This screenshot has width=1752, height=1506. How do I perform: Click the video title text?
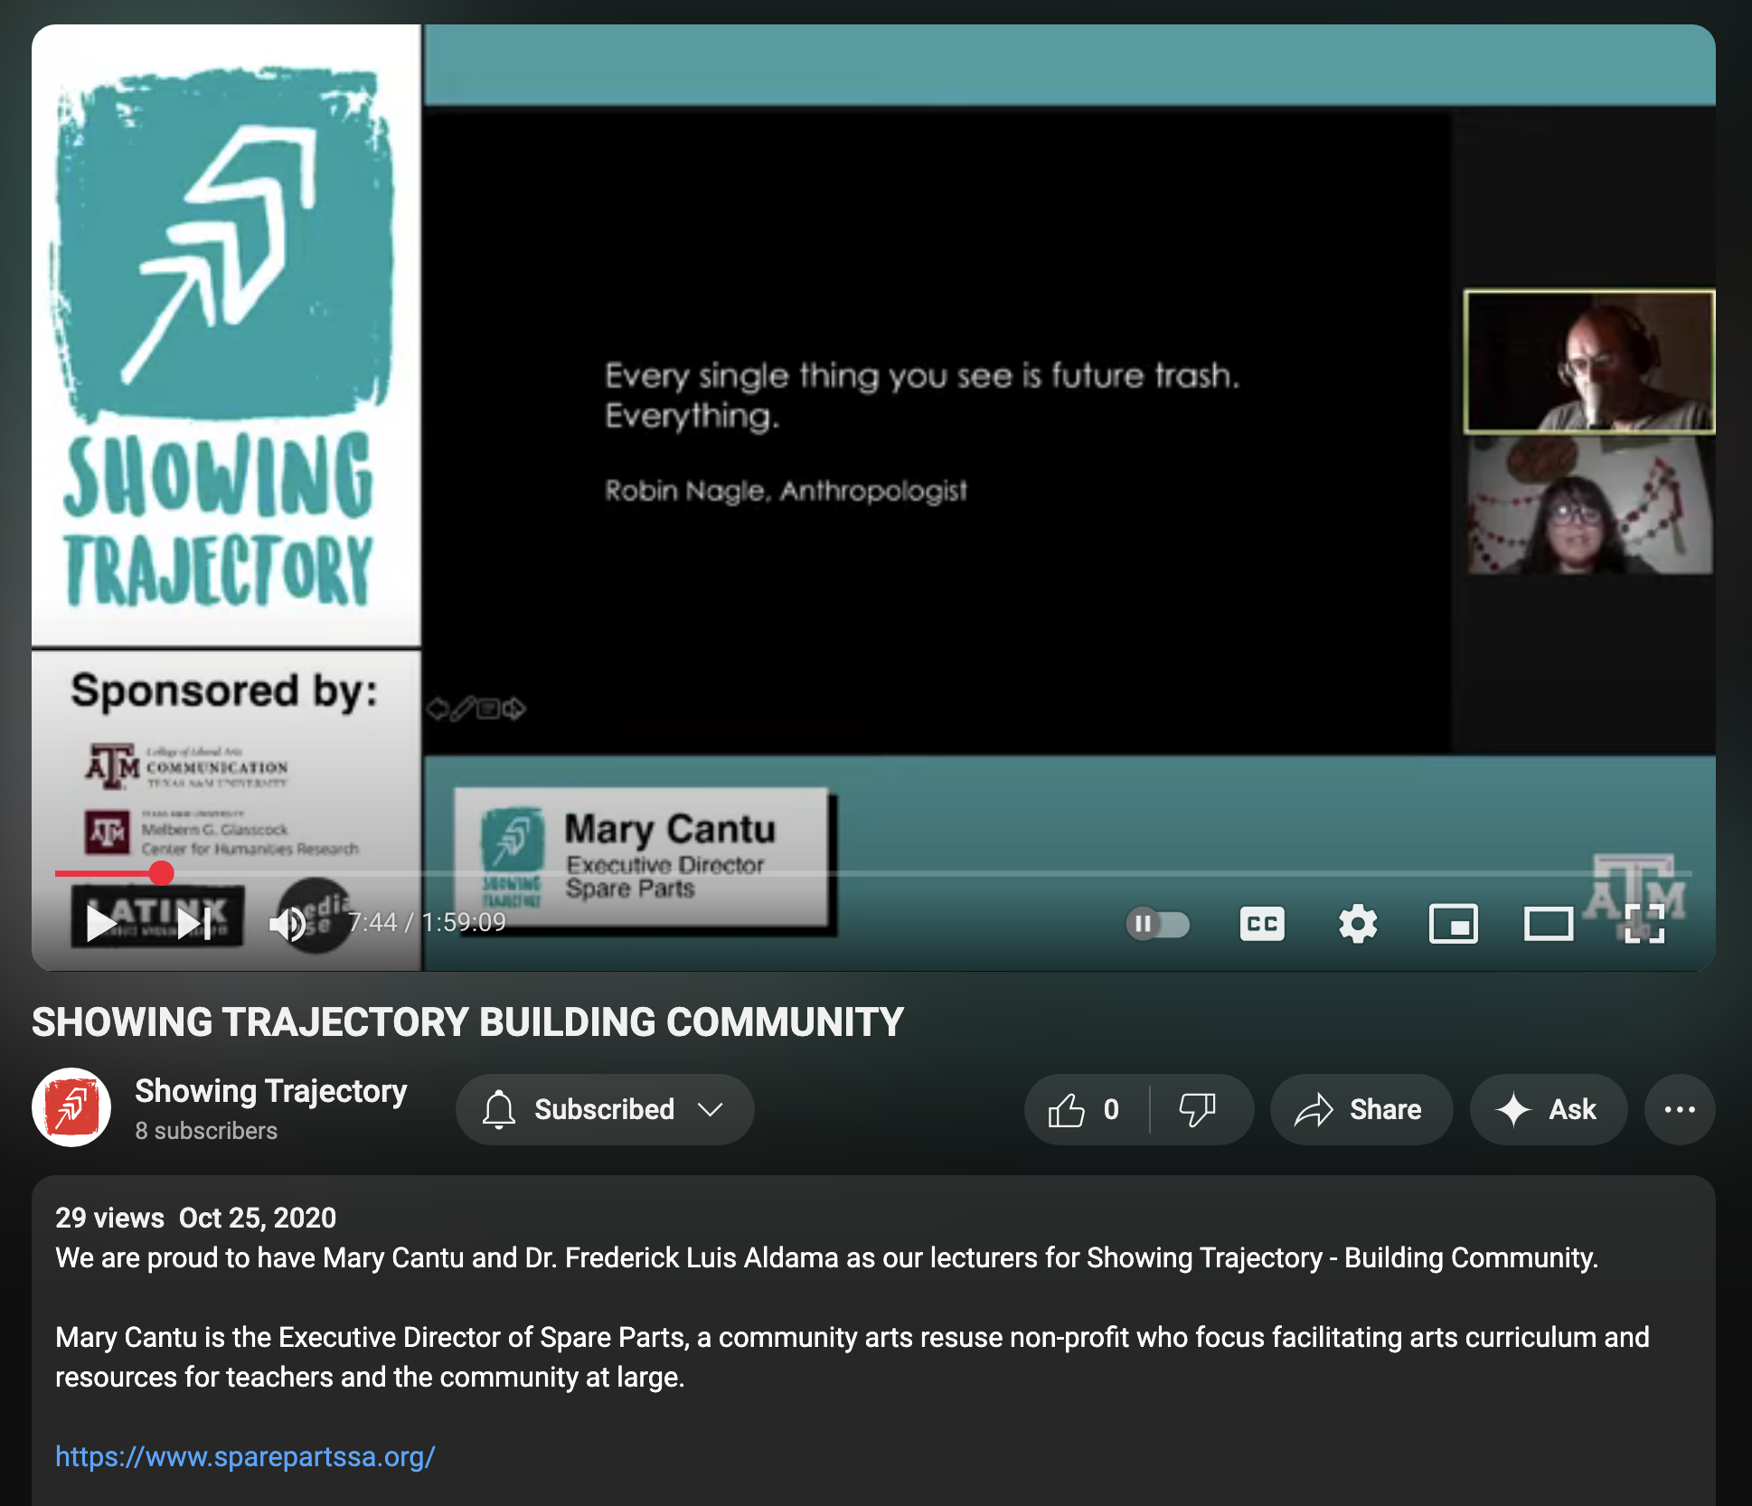(x=467, y=1022)
